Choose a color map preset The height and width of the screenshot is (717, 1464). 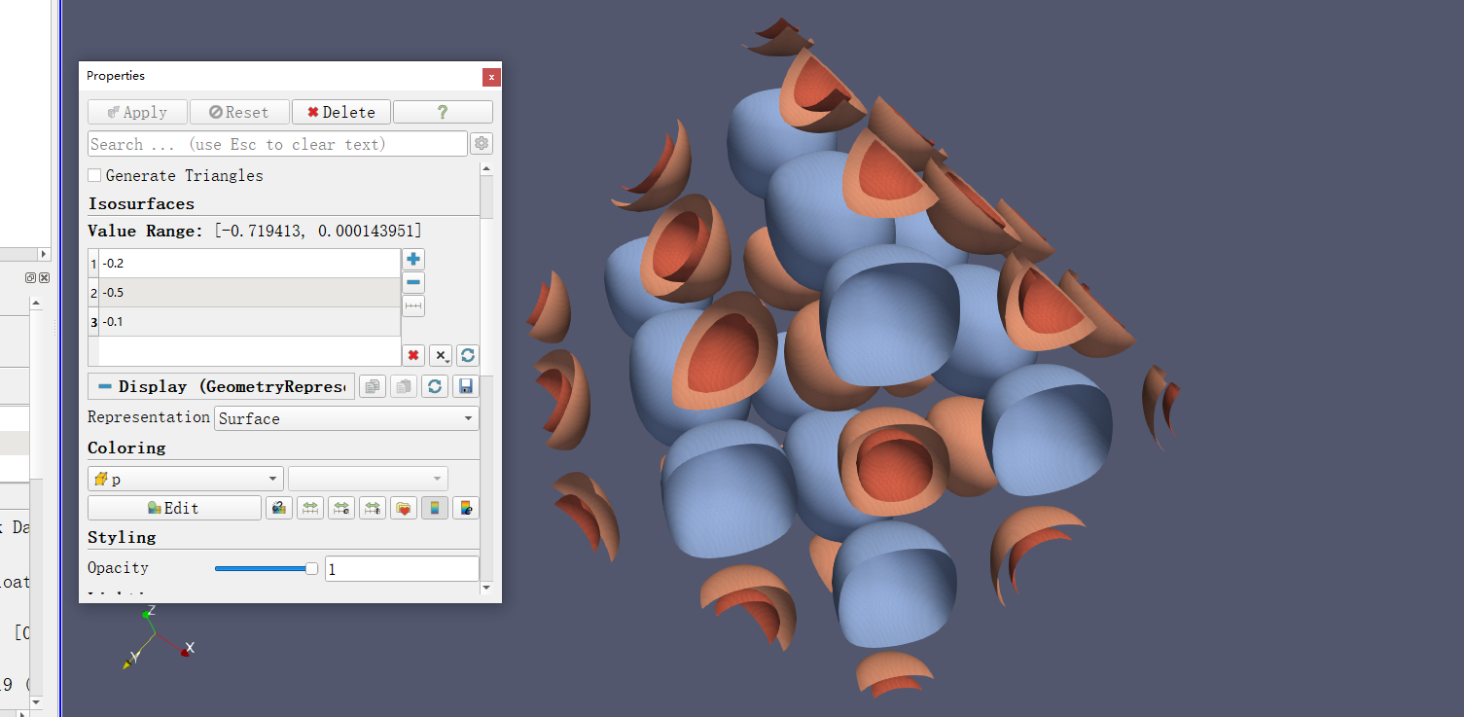(x=404, y=508)
